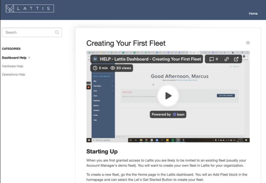Click the Powered by loom badge

tap(168, 114)
